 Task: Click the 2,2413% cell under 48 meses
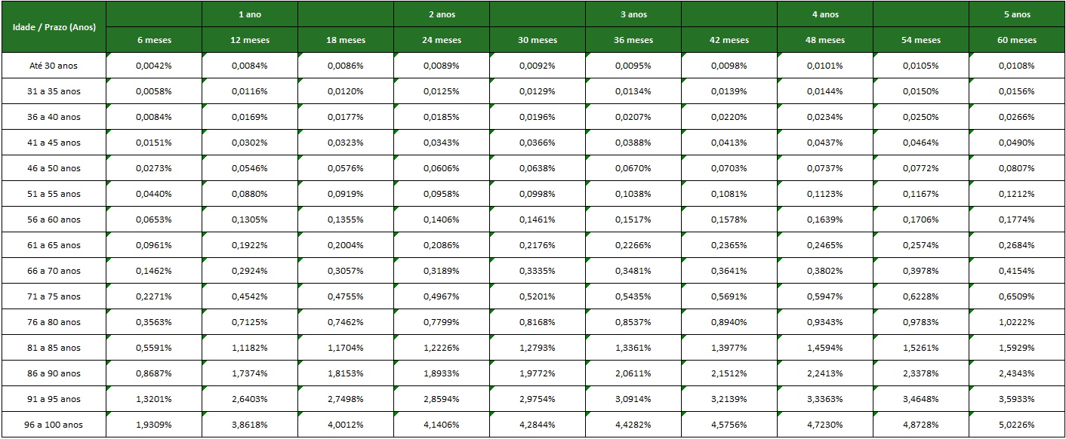click(825, 373)
